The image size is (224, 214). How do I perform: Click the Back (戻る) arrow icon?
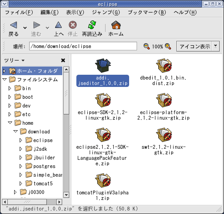[14, 25]
